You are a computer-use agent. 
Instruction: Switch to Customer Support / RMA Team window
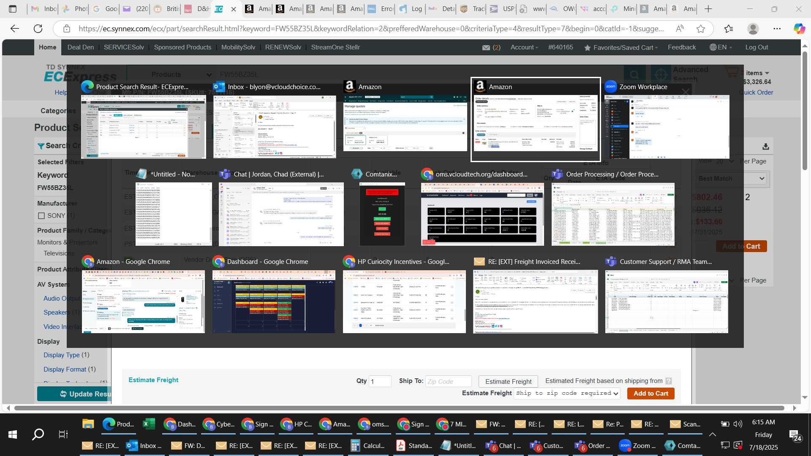tap(667, 301)
